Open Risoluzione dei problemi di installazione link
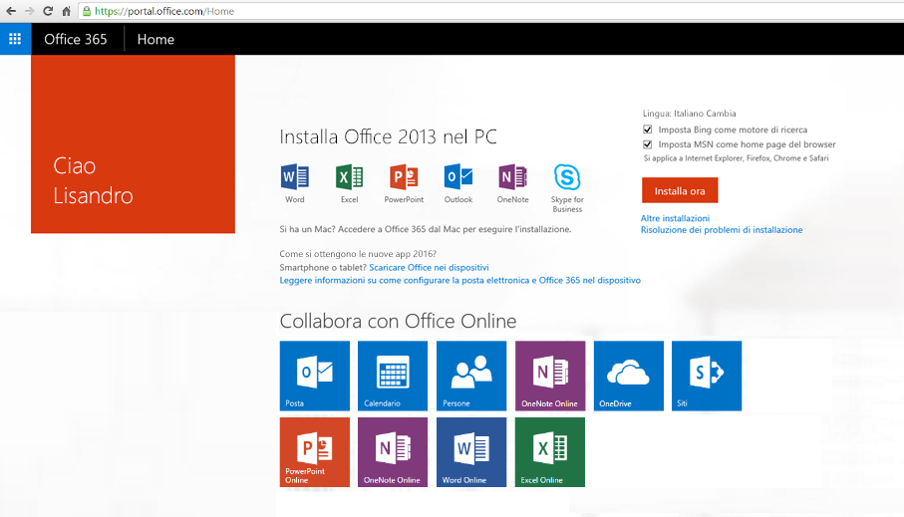Screen dimensions: 904x517 [722, 230]
